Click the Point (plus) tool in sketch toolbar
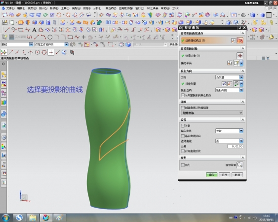 (83, 37)
